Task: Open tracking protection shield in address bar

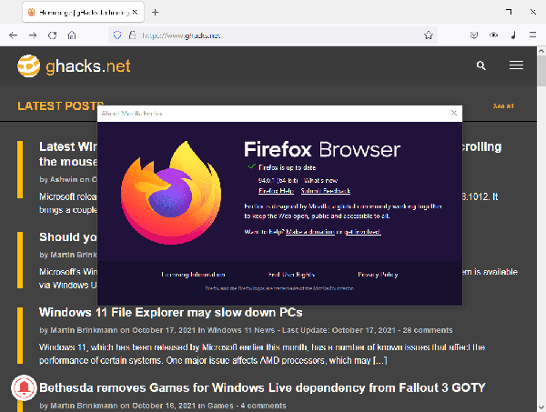Action: [x=117, y=35]
